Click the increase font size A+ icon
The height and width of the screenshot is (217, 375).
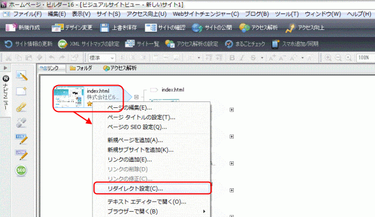272,58
